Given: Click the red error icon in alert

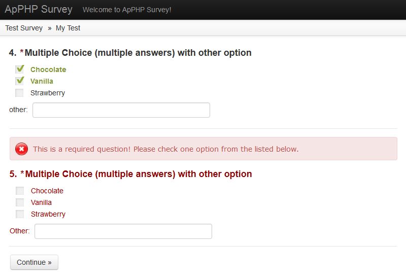Looking at the screenshot, I should click(x=21, y=149).
